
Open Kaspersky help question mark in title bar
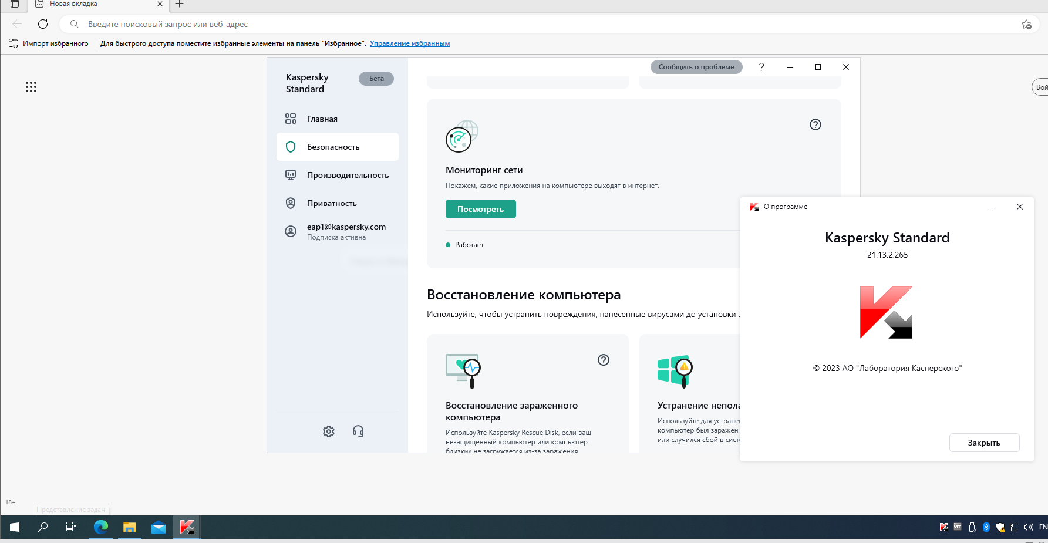click(x=761, y=67)
